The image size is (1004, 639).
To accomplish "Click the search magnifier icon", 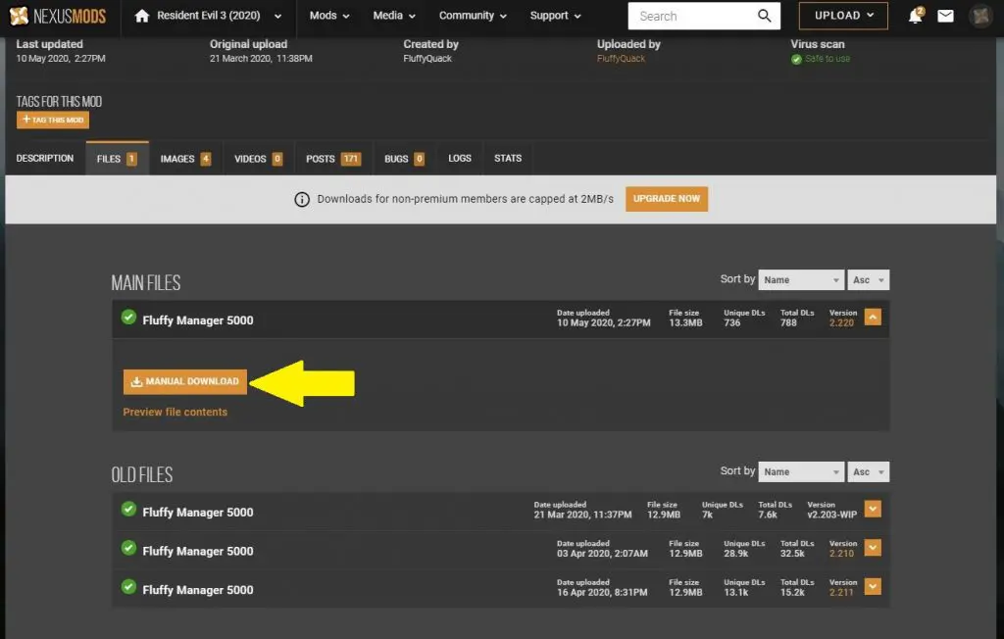I will pyautogui.click(x=764, y=16).
